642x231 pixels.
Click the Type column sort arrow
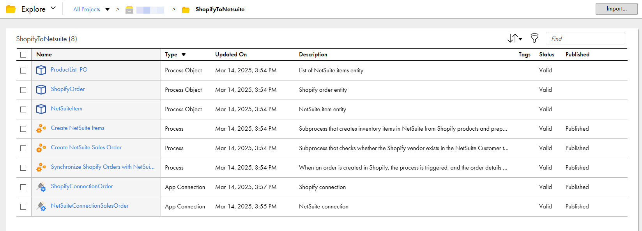[x=184, y=55]
